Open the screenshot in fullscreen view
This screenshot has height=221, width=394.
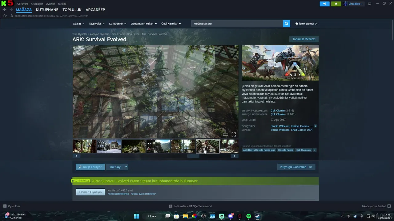(x=234, y=134)
